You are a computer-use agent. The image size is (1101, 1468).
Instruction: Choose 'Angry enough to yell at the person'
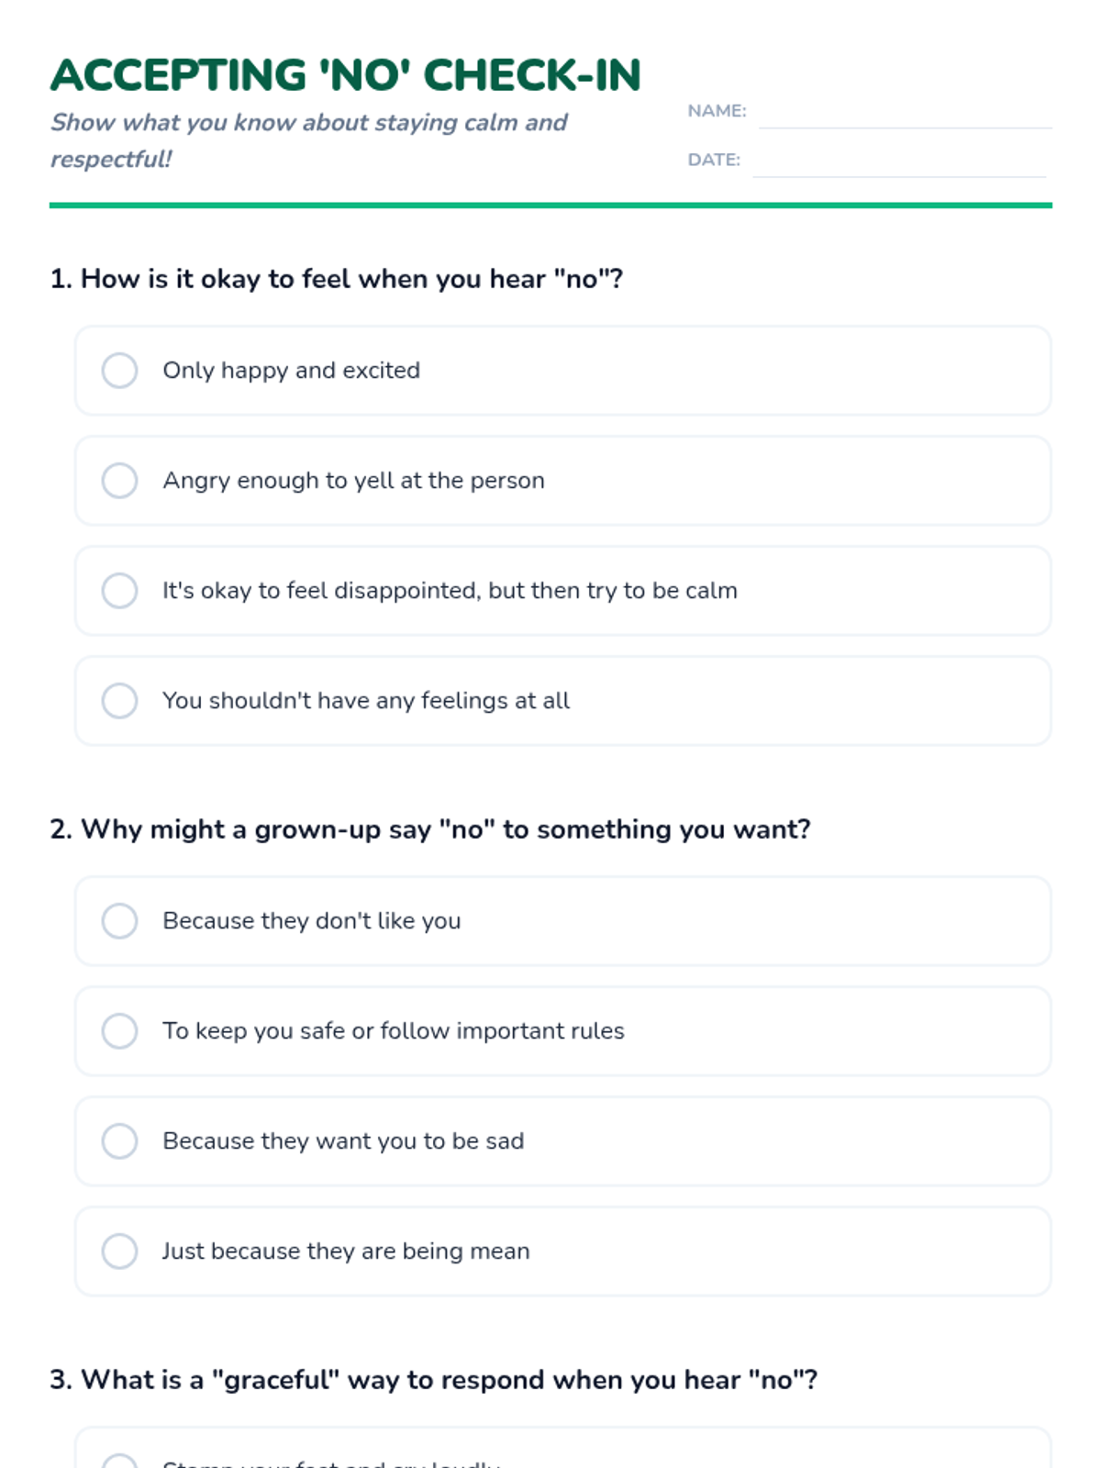[119, 481]
